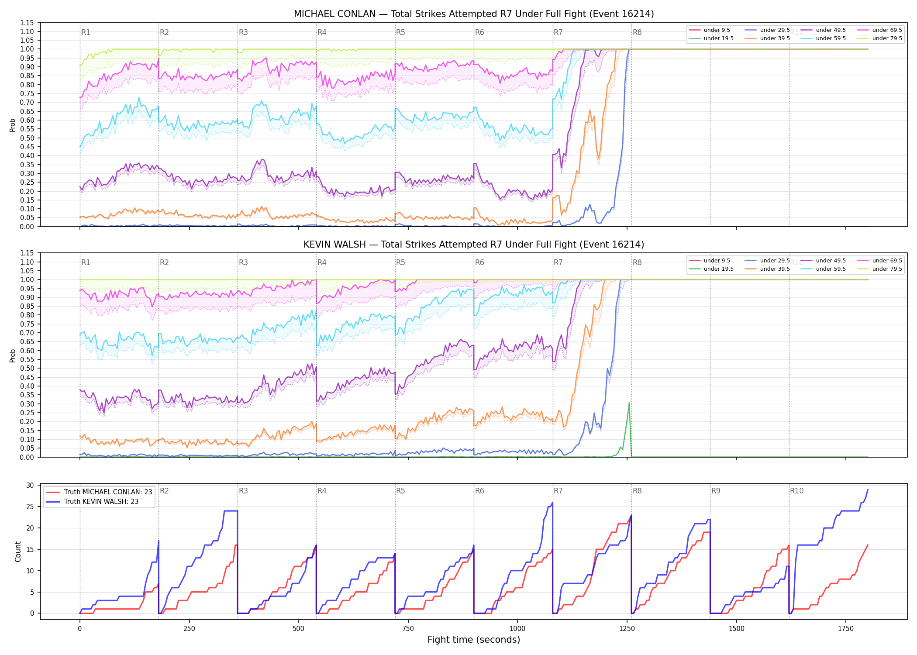Click the 'Fight time (seconds)' axis label
The image size is (917, 655).
point(474,640)
